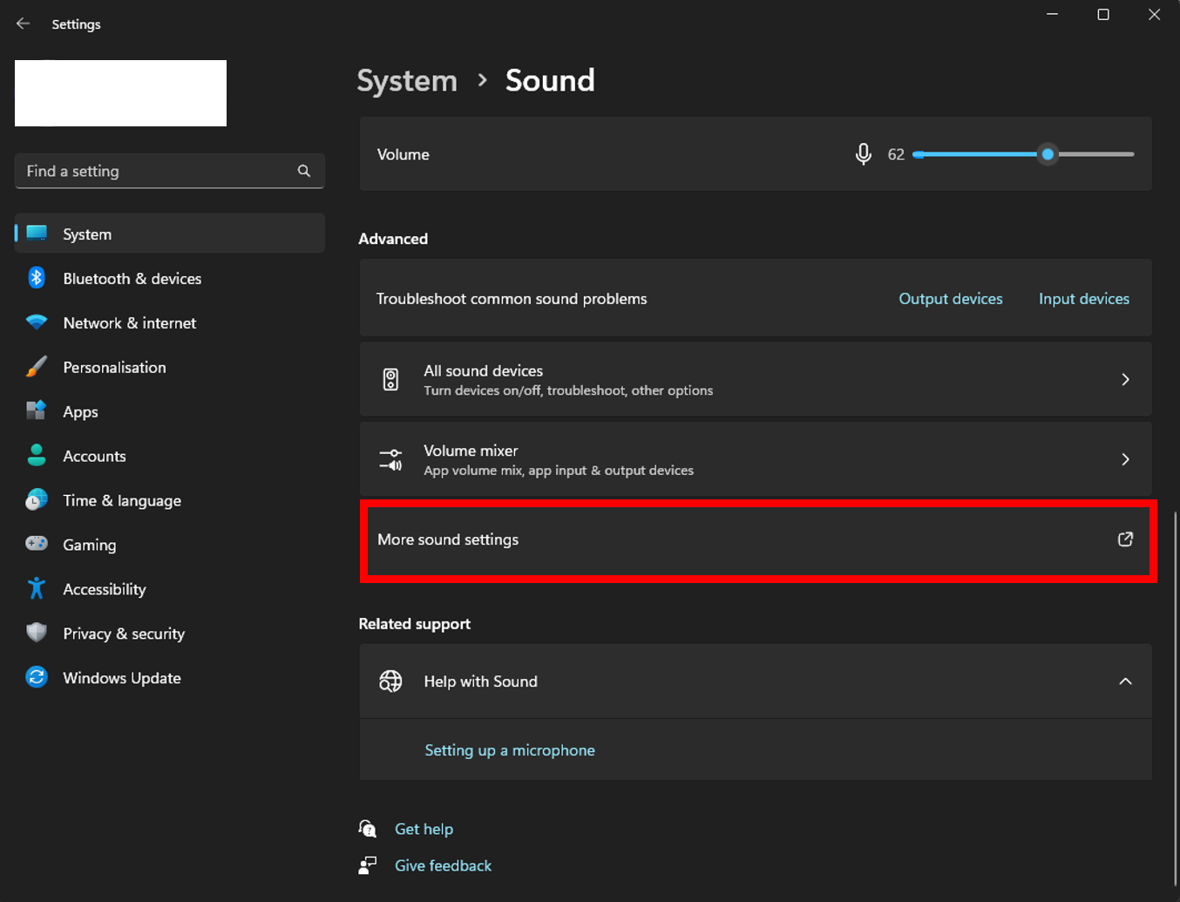This screenshot has height=902, width=1180.
Task: Click the Get help headset icon
Action: tap(367, 828)
